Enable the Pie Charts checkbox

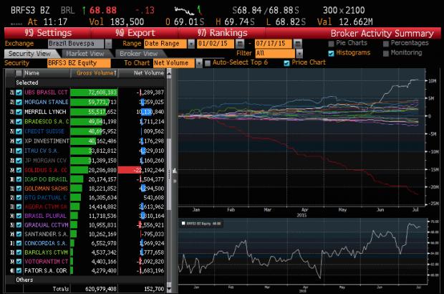(x=330, y=44)
